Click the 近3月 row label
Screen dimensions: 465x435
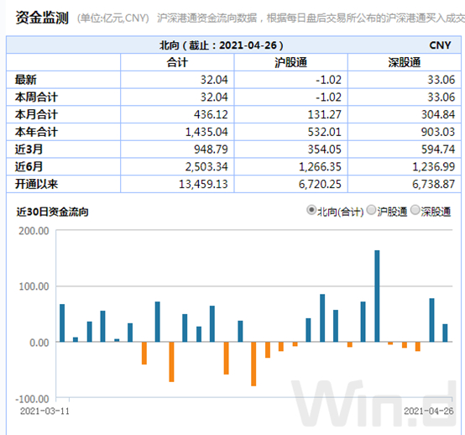tap(29, 149)
